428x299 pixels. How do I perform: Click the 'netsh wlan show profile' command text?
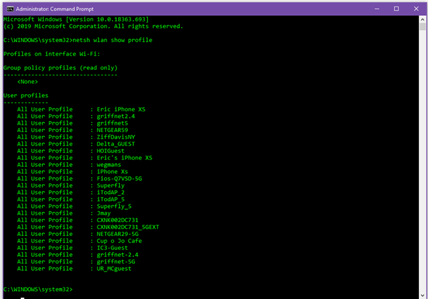coord(112,40)
